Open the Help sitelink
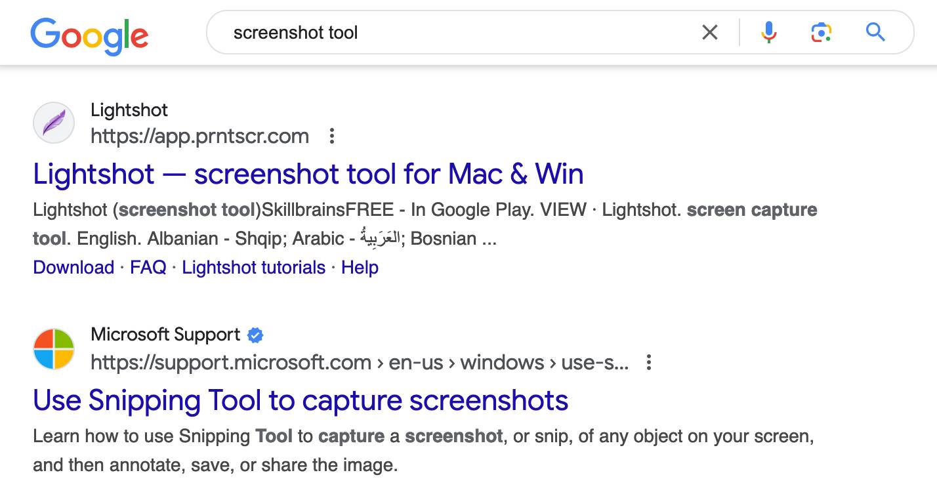Viewport: 937px width, 496px height. pos(360,268)
